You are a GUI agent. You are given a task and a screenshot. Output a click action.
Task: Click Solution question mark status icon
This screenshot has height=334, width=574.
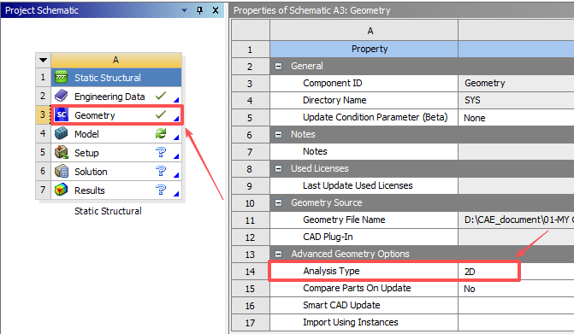(x=161, y=171)
